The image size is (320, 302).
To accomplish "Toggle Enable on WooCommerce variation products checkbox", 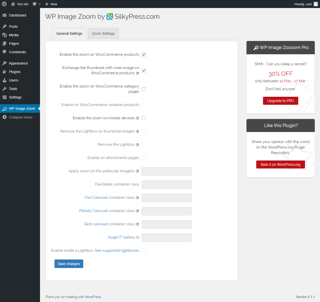I will (144, 105).
